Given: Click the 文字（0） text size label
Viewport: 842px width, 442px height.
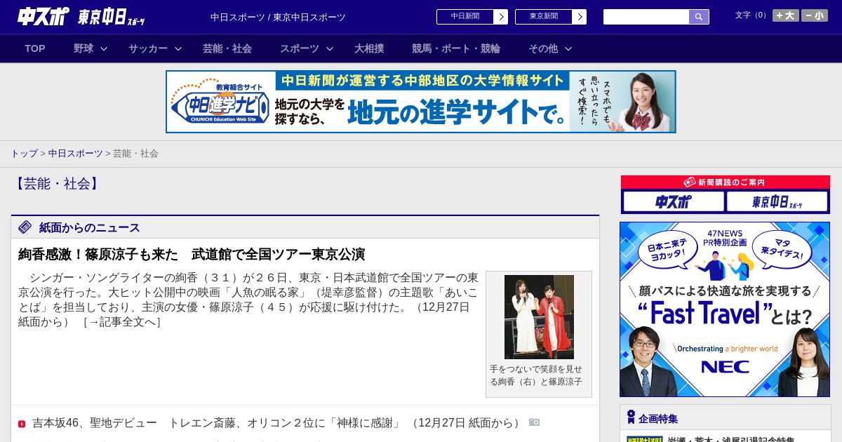Looking at the screenshot, I should (751, 15).
